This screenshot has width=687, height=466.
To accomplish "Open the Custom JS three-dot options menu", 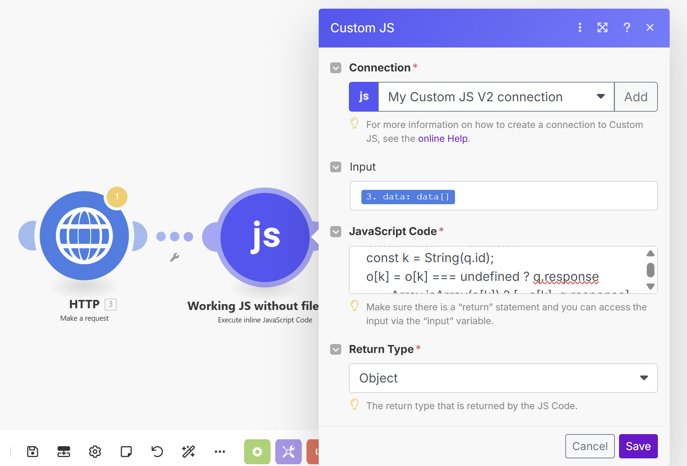I will (580, 28).
